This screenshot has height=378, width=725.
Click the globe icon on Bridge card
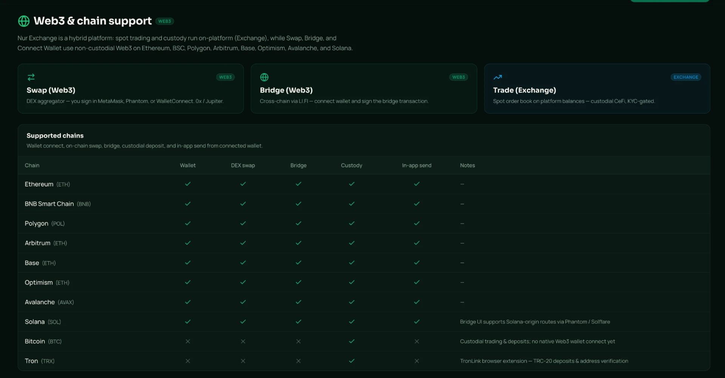[x=264, y=77]
